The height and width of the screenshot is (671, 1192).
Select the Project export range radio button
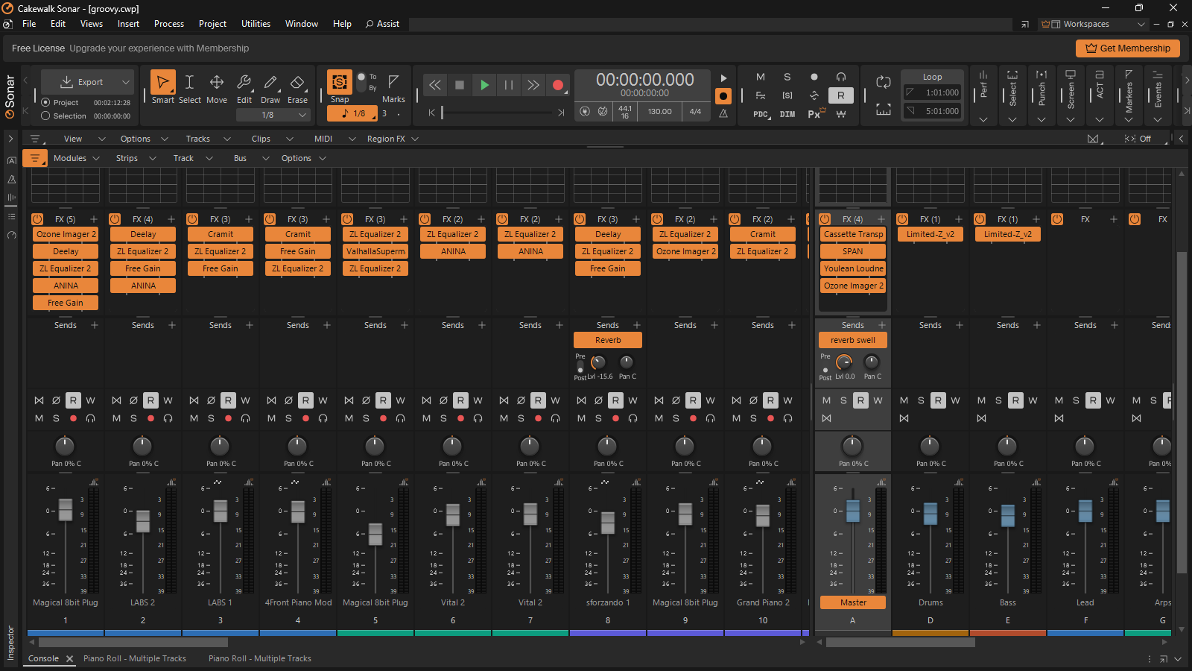[45, 102]
